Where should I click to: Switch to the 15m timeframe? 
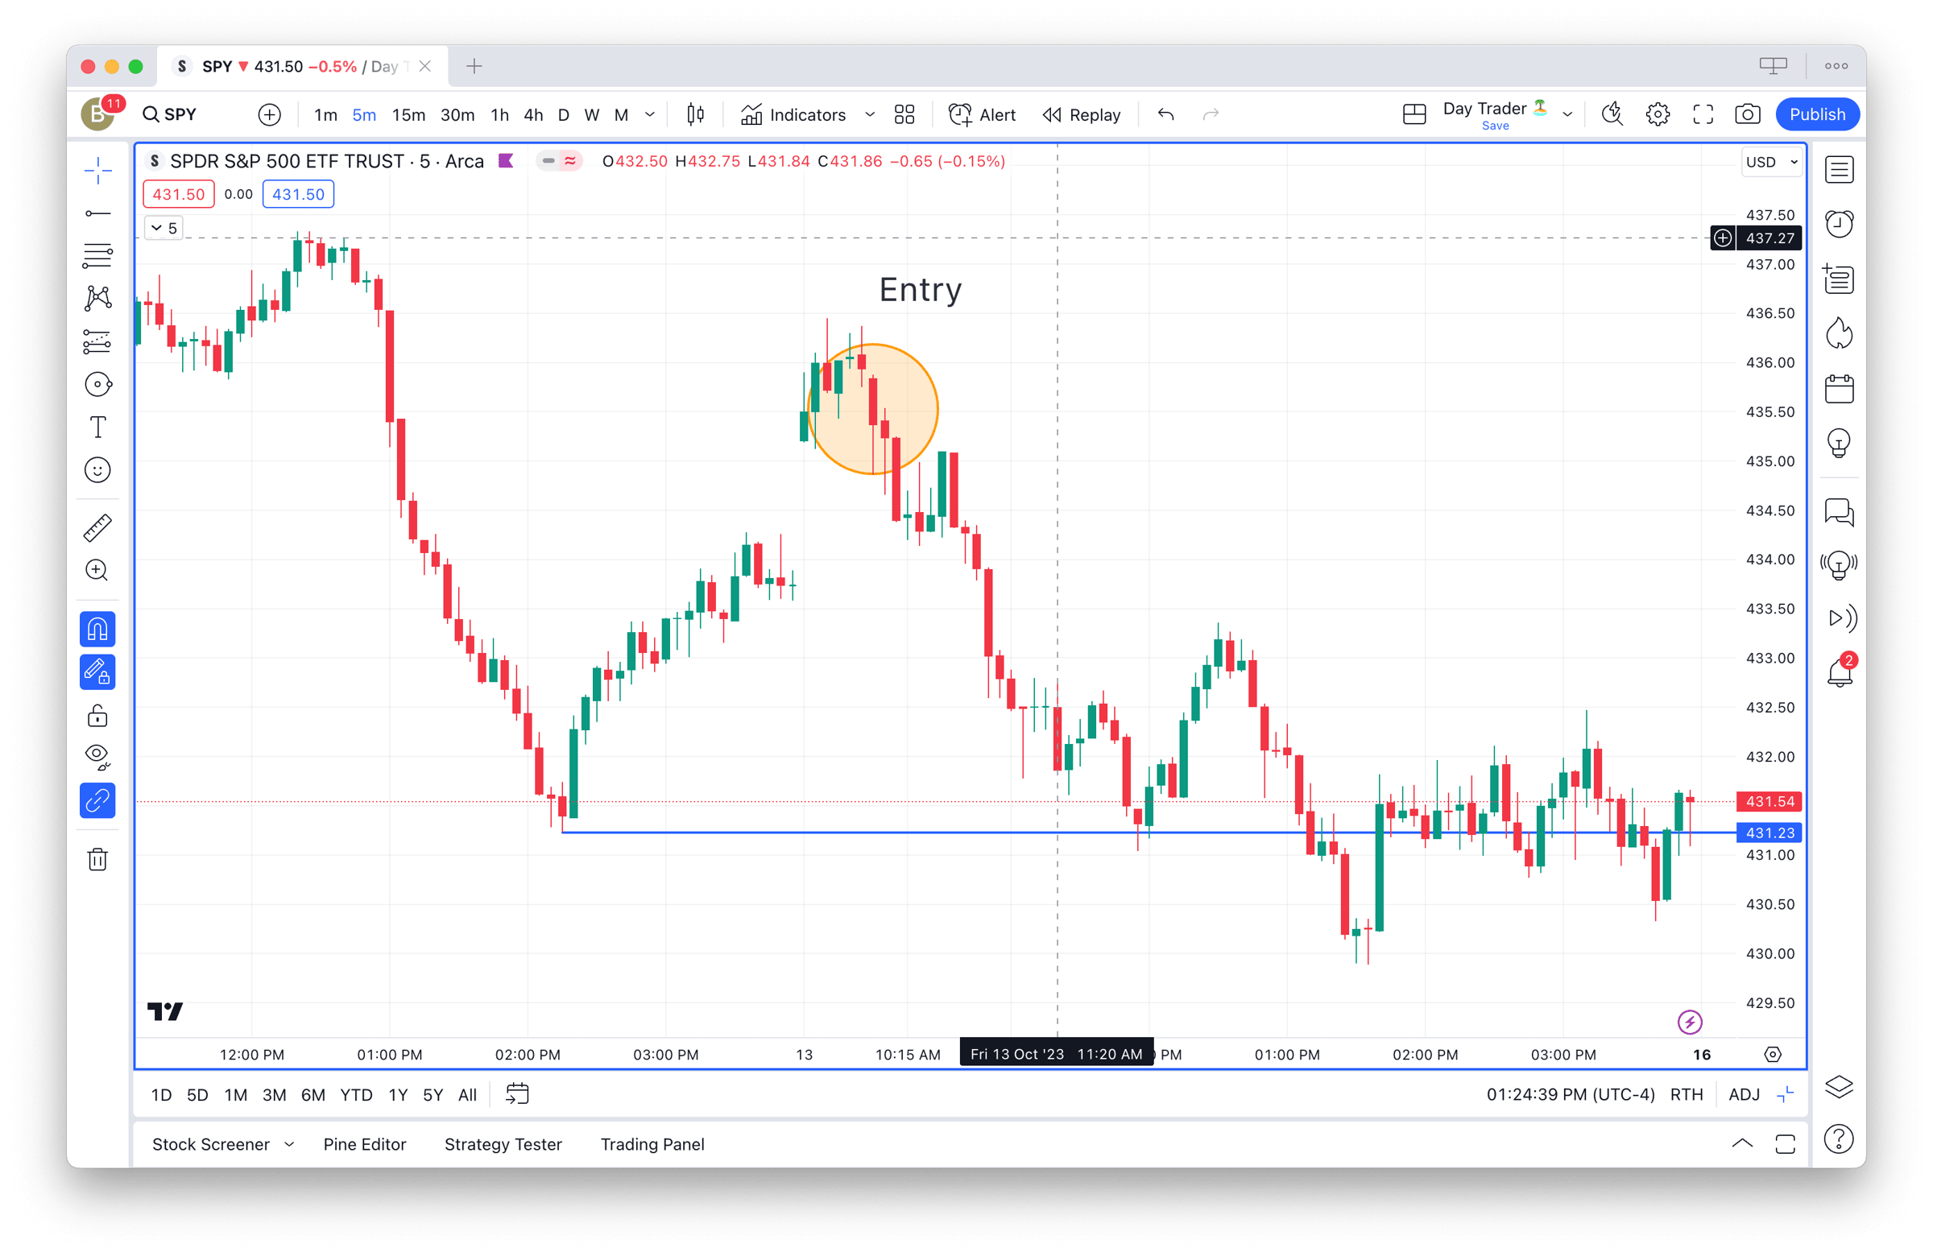pos(408,114)
